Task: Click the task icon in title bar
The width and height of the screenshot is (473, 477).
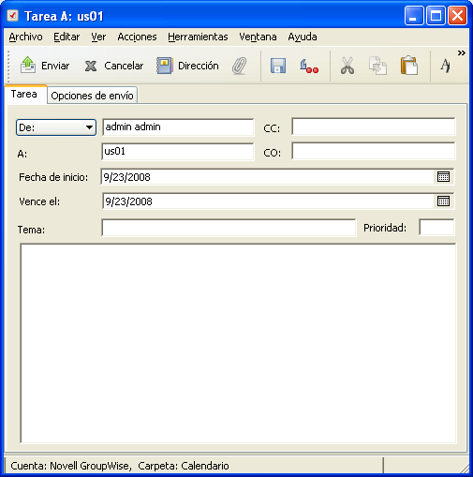Action: pyautogui.click(x=13, y=16)
